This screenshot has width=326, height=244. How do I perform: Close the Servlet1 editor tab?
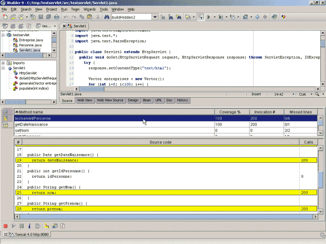64,26
